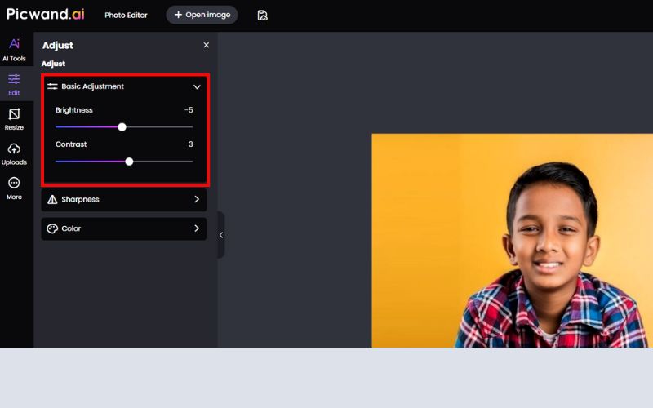Collapse the side panel with arrow handle
Screen dimensions: 653x408
click(221, 235)
